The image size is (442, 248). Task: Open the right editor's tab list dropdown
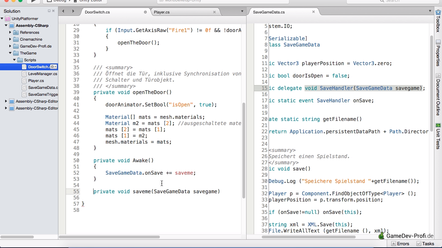pos(430,11)
